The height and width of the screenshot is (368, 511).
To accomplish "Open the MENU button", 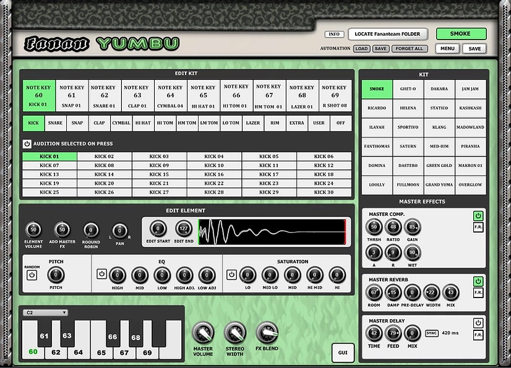I will click(x=447, y=49).
